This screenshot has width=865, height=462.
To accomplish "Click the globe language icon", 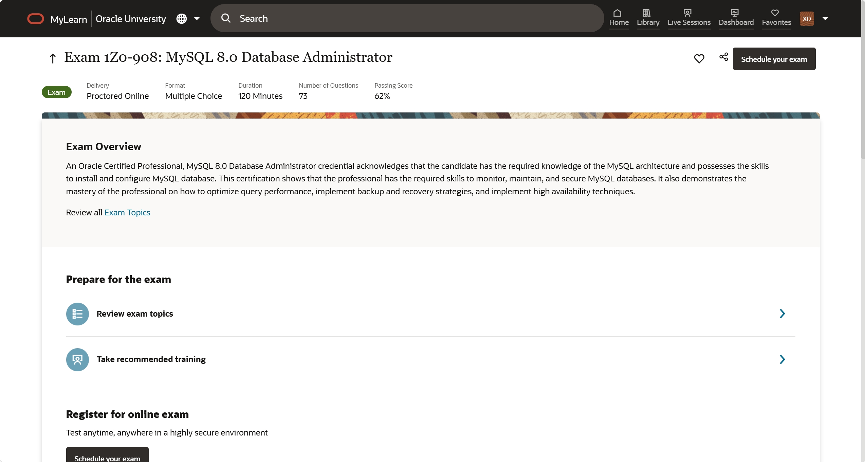I will point(182,19).
